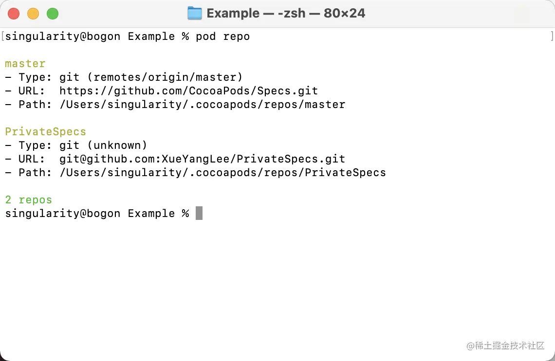Select the PrivateSpecs repo heading

coord(45,131)
